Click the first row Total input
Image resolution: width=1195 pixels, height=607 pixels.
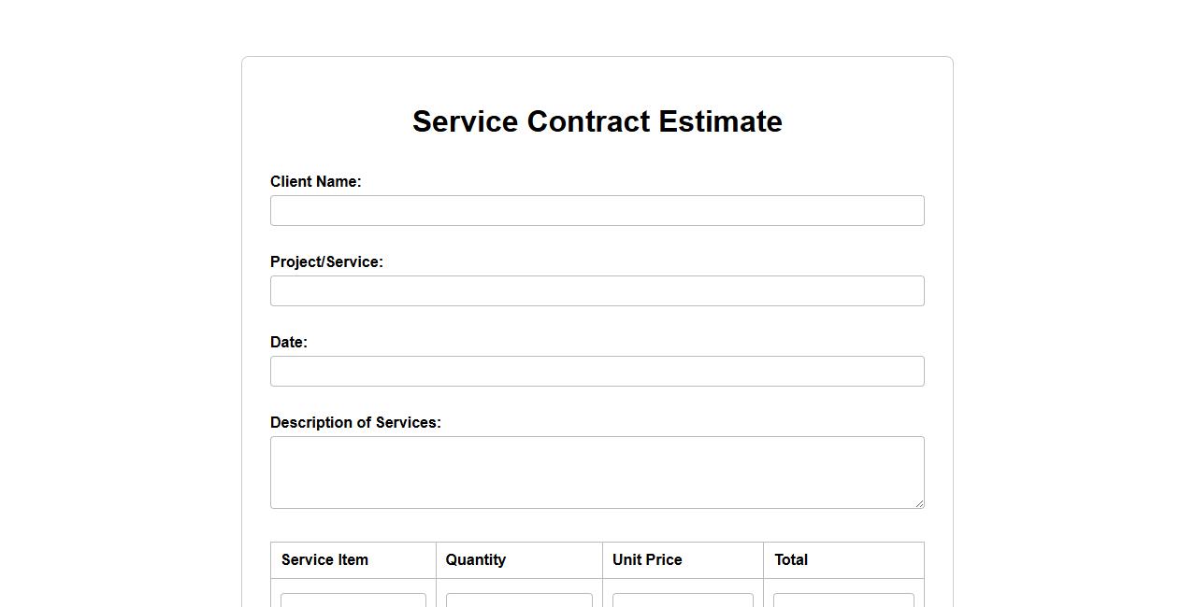click(843, 600)
